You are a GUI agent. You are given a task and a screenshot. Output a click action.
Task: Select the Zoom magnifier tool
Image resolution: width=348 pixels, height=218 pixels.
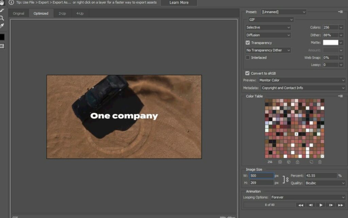[2, 18]
